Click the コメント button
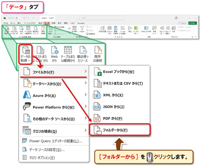The width and height of the screenshot is (201, 167). (183, 23)
